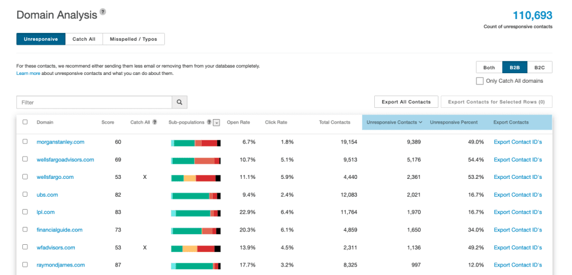This screenshot has width=572, height=275.
Task: Click the Export All Contacts button
Action: [406, 102]
